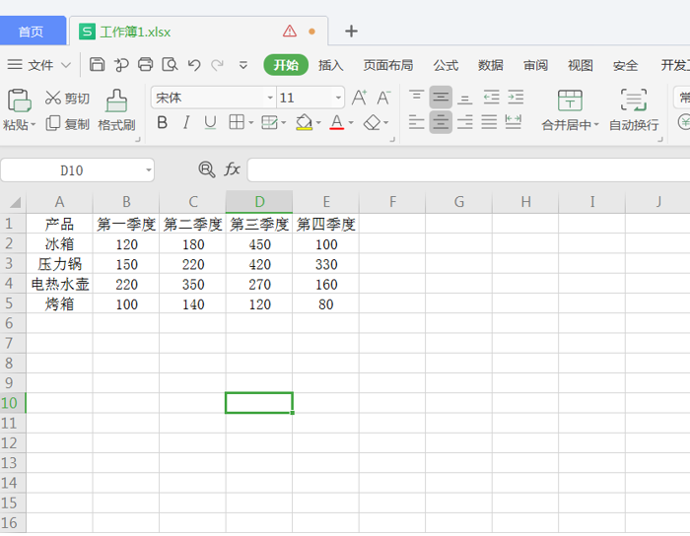
Task: Select cell containing 电热水壶
Action: click(59, 284)
